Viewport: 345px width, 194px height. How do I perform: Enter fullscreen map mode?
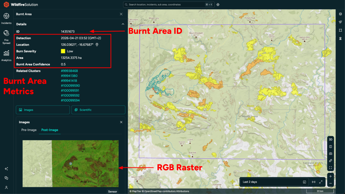pyautogui.click(x=331, y=168)
